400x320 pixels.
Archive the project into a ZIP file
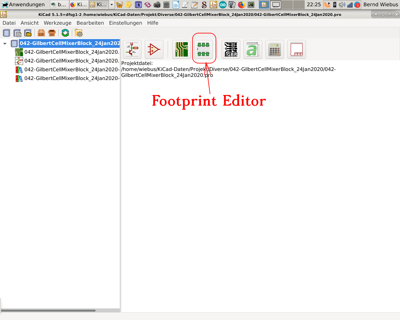point(41,33)
